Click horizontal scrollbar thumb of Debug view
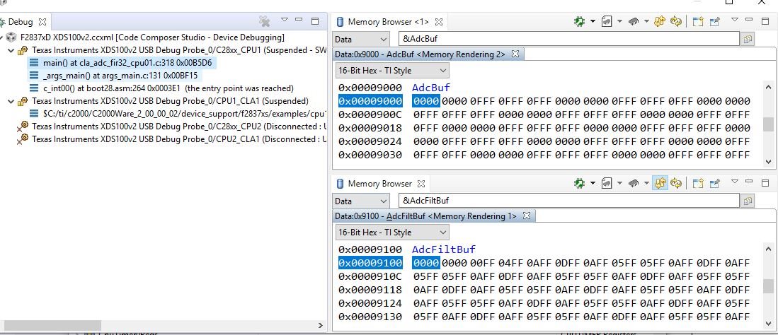778x335 pixels. coord(52,326)
